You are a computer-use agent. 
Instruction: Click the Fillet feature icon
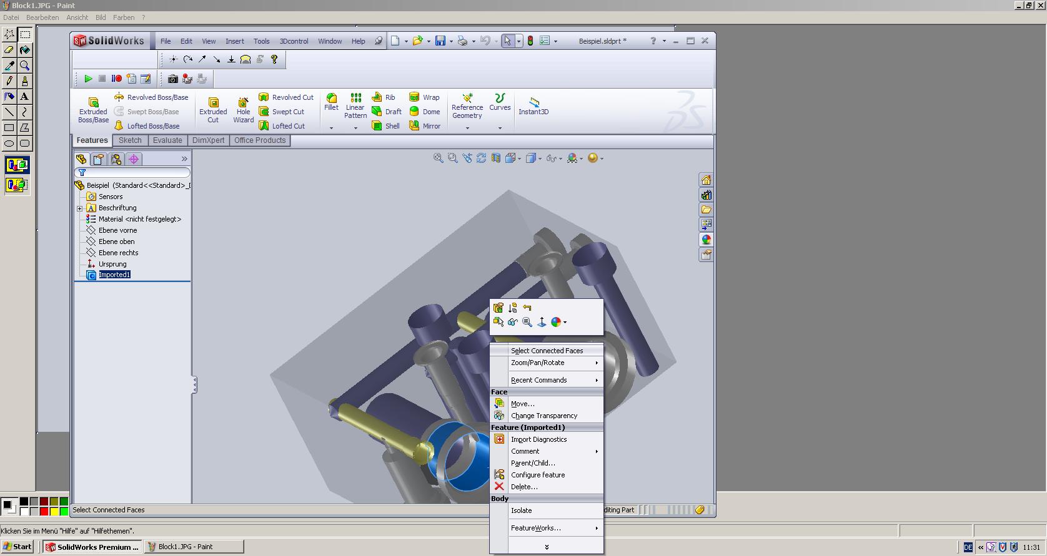[332, 98]
